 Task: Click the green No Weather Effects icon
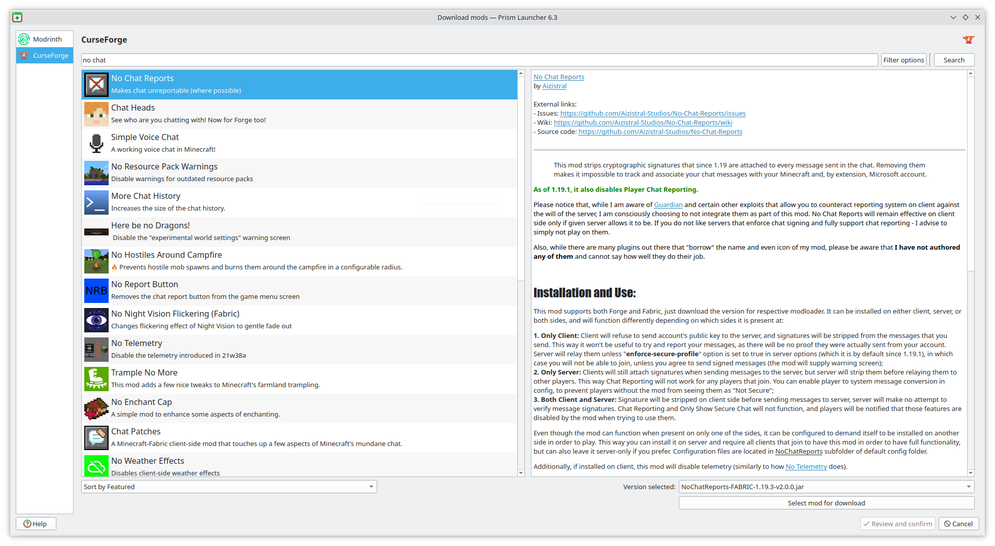(x=96, y=465)
